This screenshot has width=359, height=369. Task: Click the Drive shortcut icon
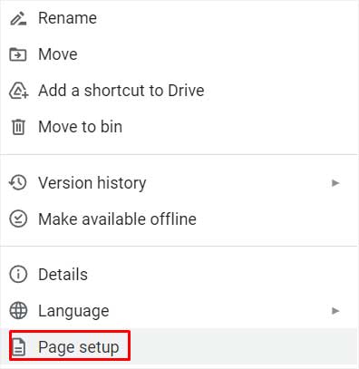(x=18, y=91)
